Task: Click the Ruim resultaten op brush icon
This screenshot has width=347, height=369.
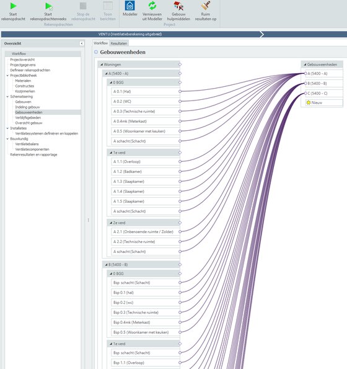Action: [x=206, y=6]
